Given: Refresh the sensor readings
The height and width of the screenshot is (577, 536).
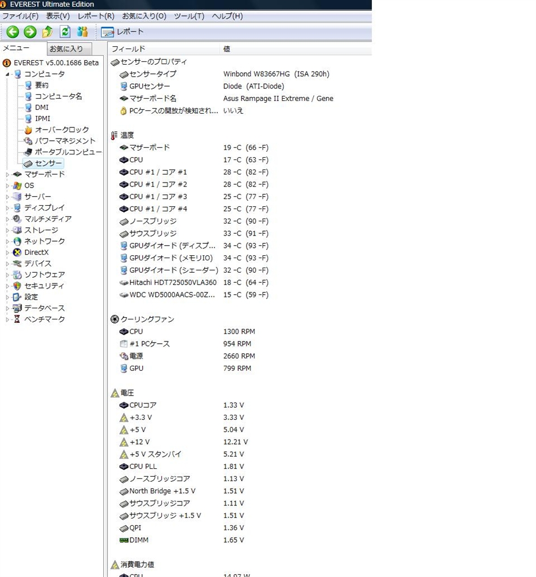Looking at the screenshot, I should pyautogui.click(x=65, y=32).
